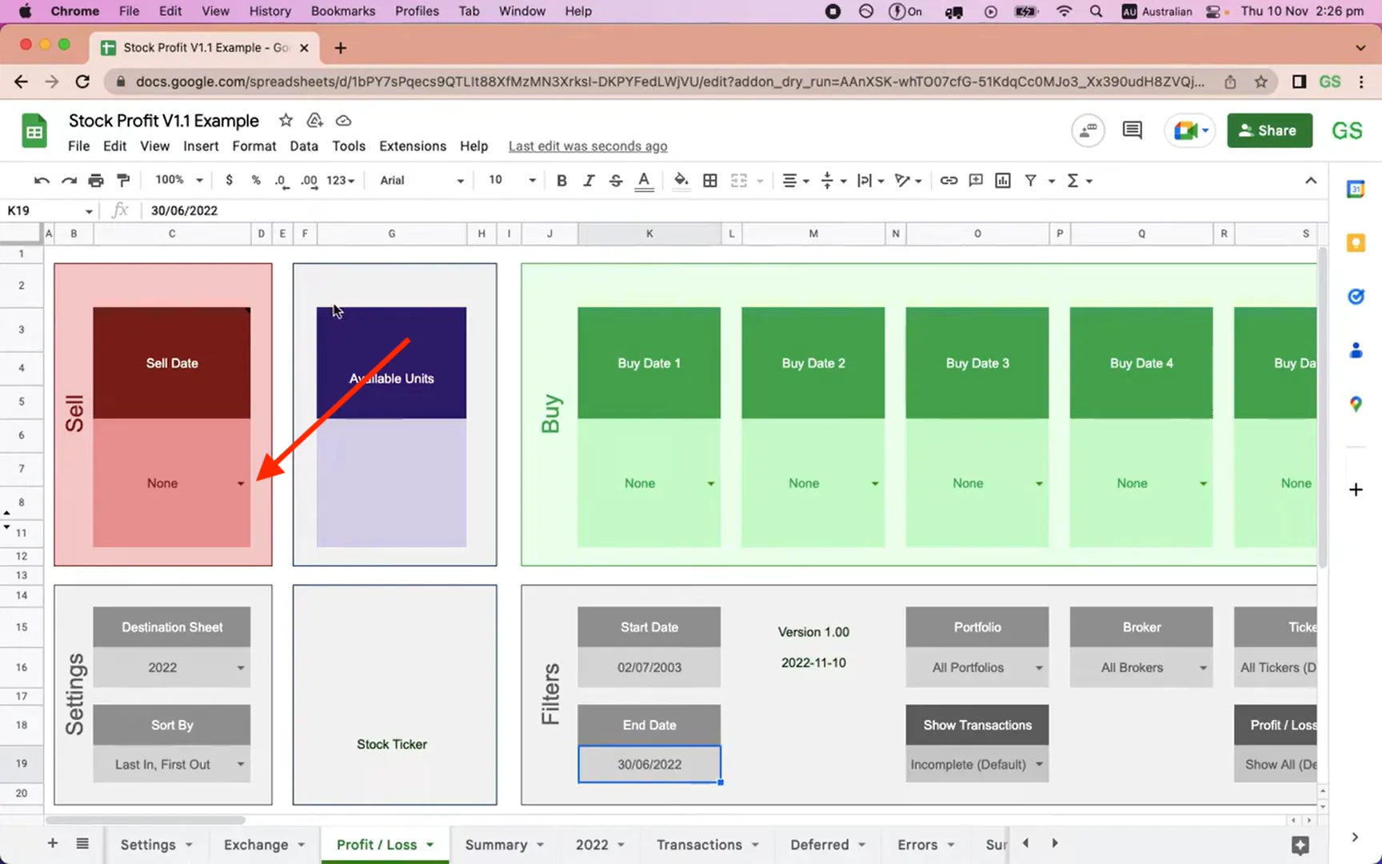1382x864 pixels.
Task: Open the borders tool
Action: coord(709,180)
